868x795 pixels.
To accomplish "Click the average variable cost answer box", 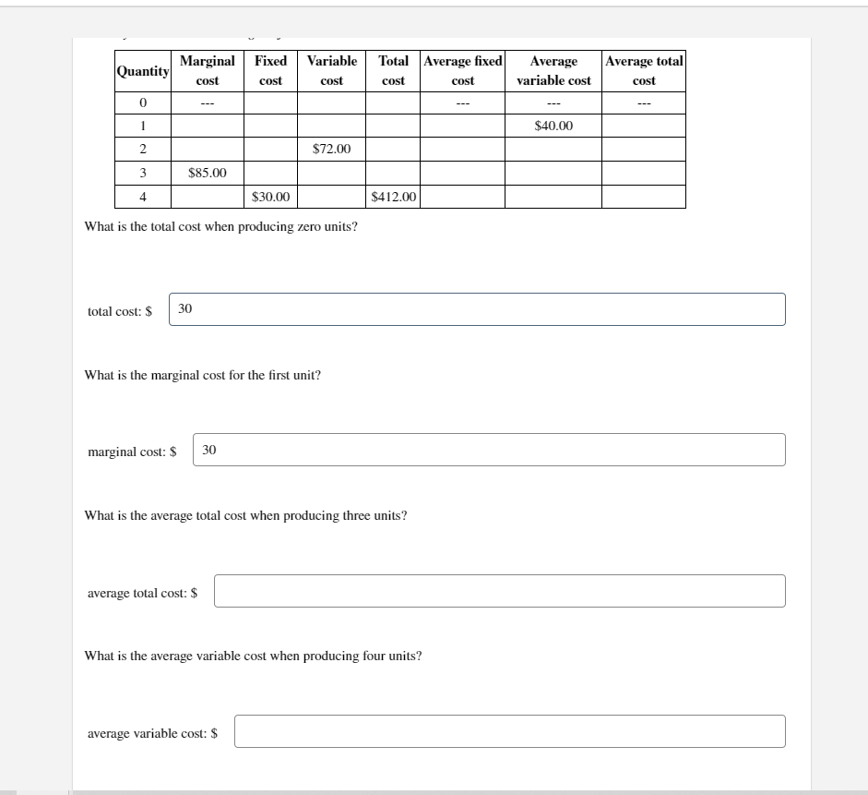I will point(510,731).
